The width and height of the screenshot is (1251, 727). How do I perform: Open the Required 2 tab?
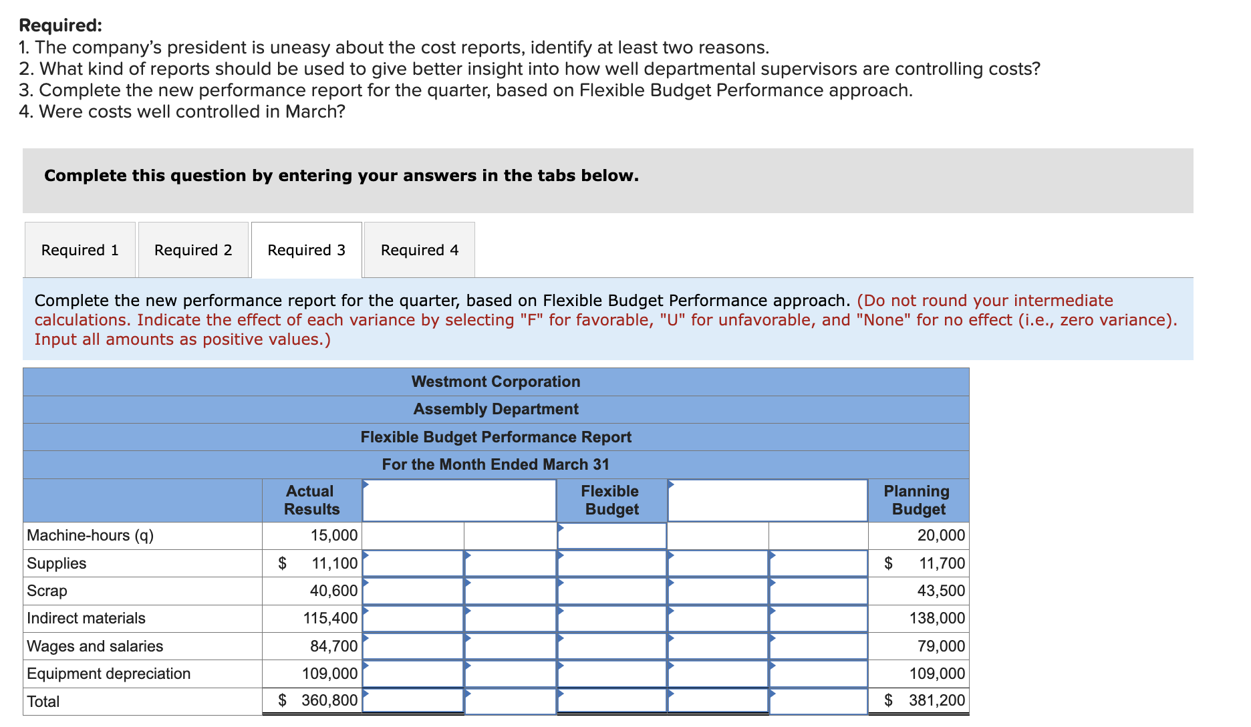point(193,250)
